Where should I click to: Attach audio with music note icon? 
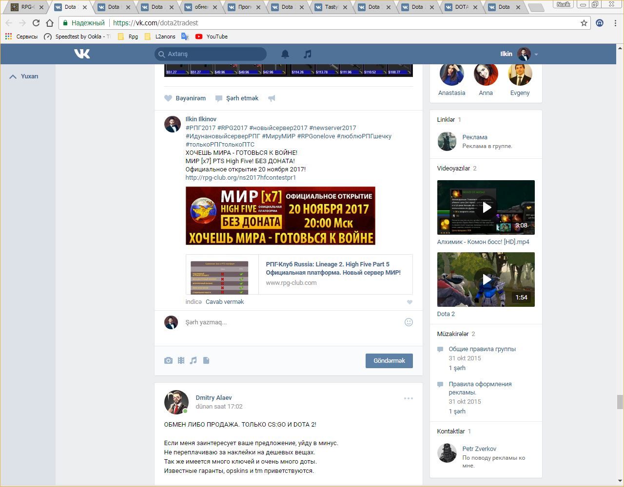point(194,360)
